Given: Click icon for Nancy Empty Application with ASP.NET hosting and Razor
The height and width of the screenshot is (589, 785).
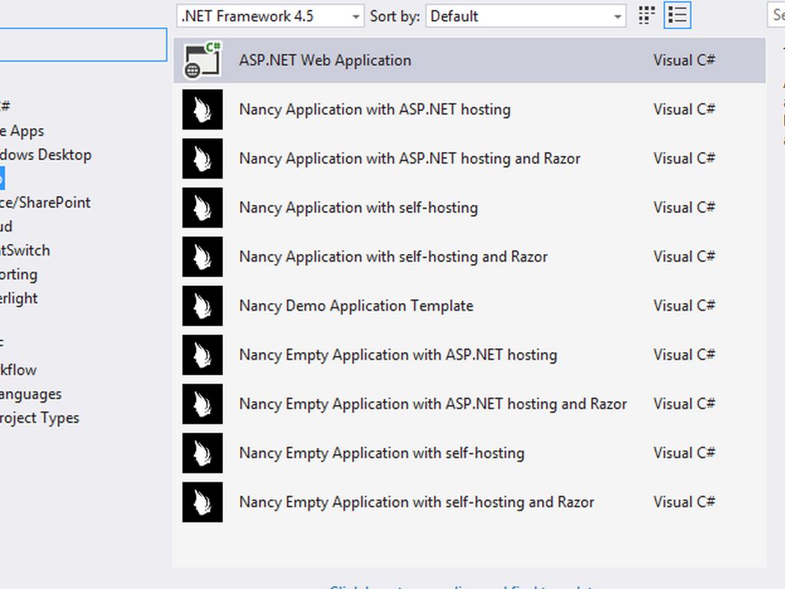Looking at the screenshot, I should 202,403.
